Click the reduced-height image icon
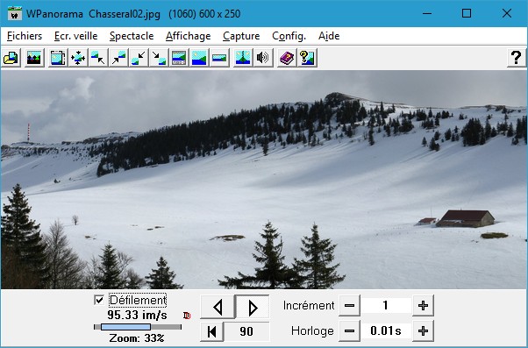 coord(219,58)
